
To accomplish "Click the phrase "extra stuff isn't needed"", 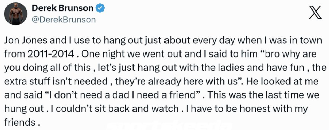I will 56,81.
